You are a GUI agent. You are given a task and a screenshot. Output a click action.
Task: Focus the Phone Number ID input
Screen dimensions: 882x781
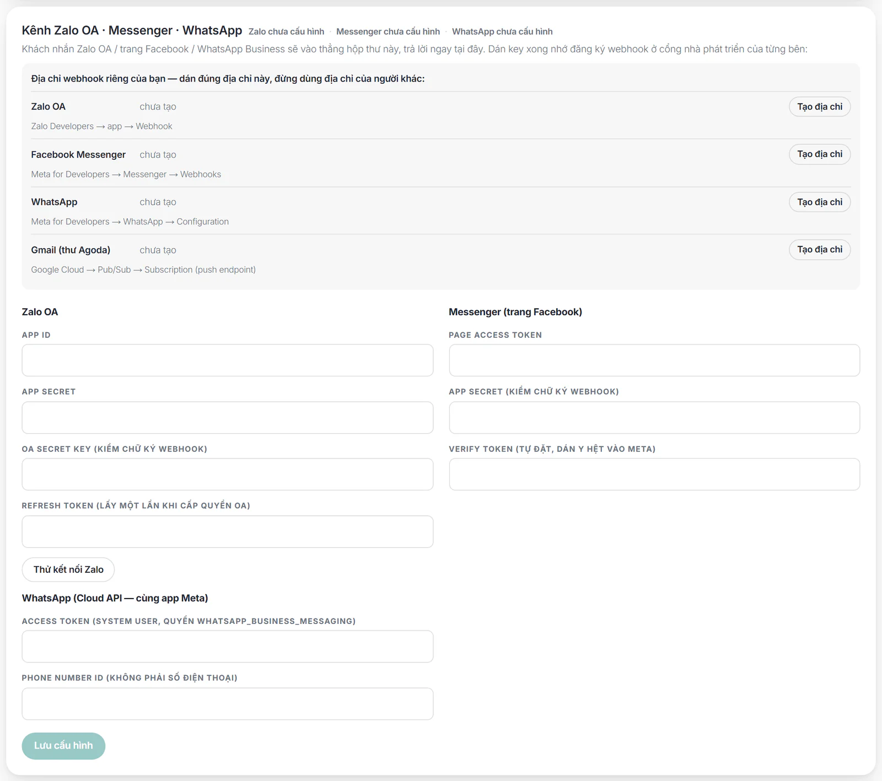click(227, 704)
